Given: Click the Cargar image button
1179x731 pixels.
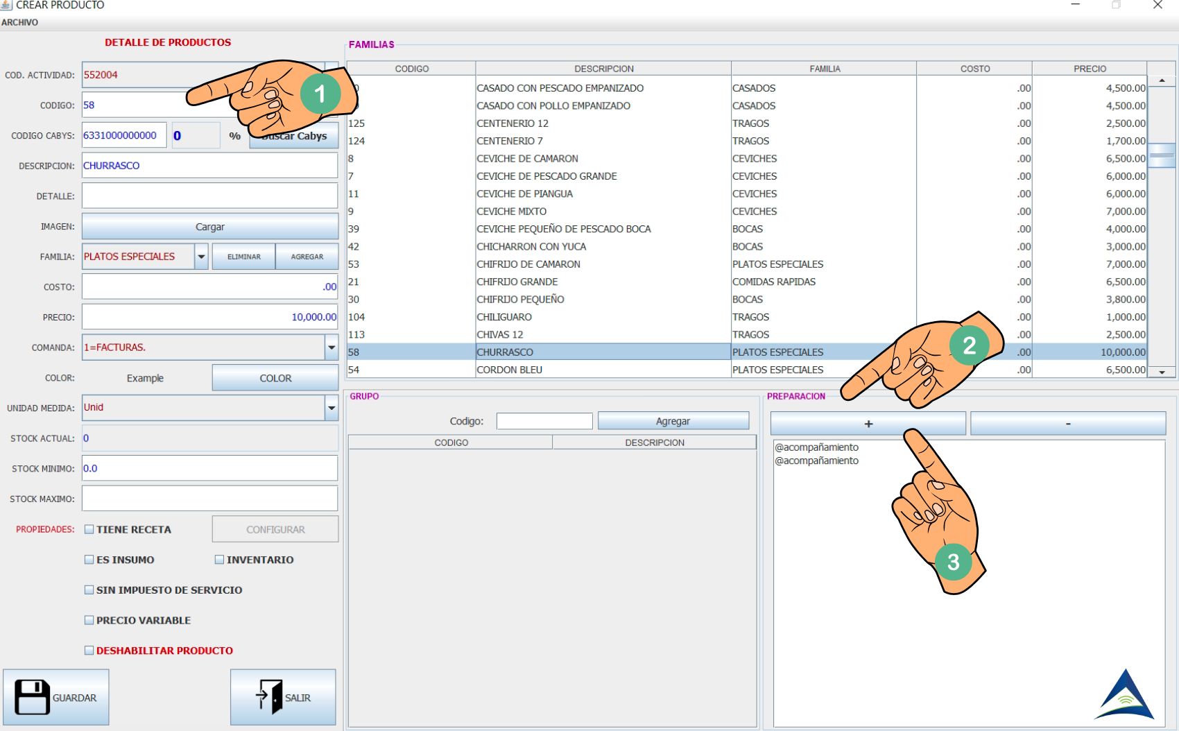Looking at the screenshot, I should pos(209,227).
